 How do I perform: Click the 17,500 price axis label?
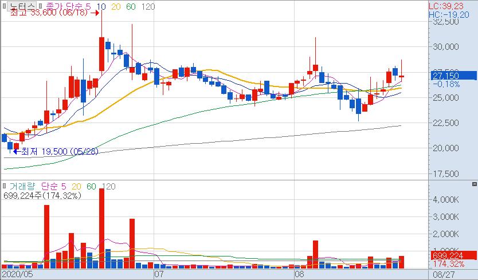click(x=446, y=173)
